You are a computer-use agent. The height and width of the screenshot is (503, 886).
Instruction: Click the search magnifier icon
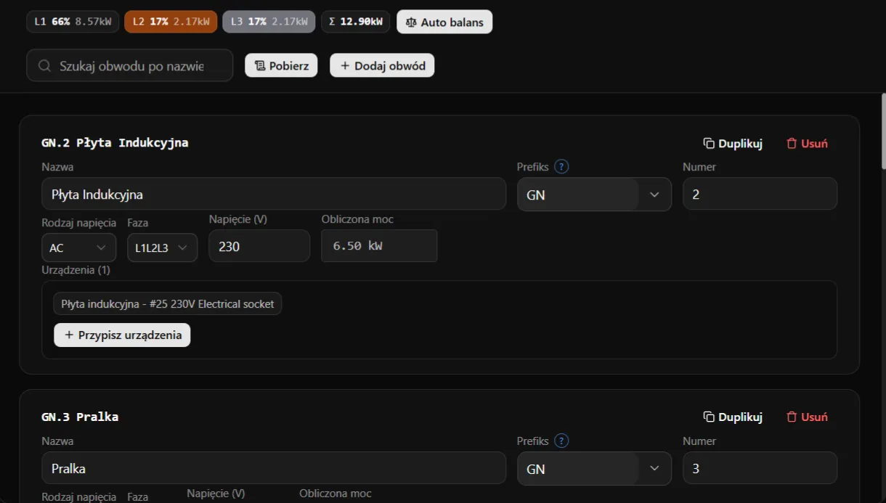click(45, 66)
